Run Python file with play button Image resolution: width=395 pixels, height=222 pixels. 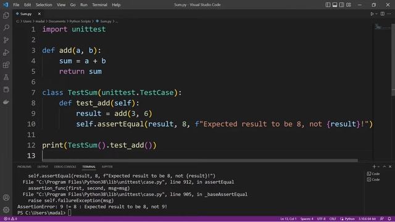(x=372, y=14)
